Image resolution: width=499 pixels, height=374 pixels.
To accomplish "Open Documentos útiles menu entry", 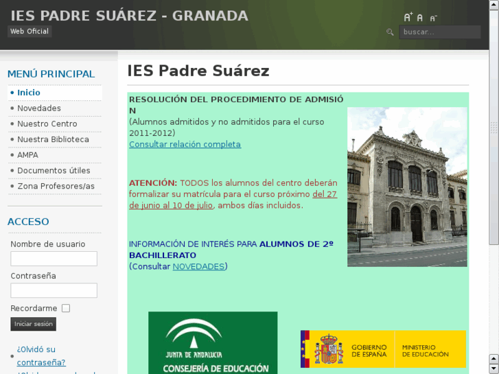I will (x=55, y=171).
